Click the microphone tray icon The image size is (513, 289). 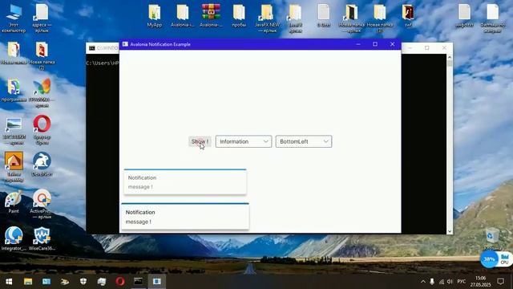coord(432,282)
